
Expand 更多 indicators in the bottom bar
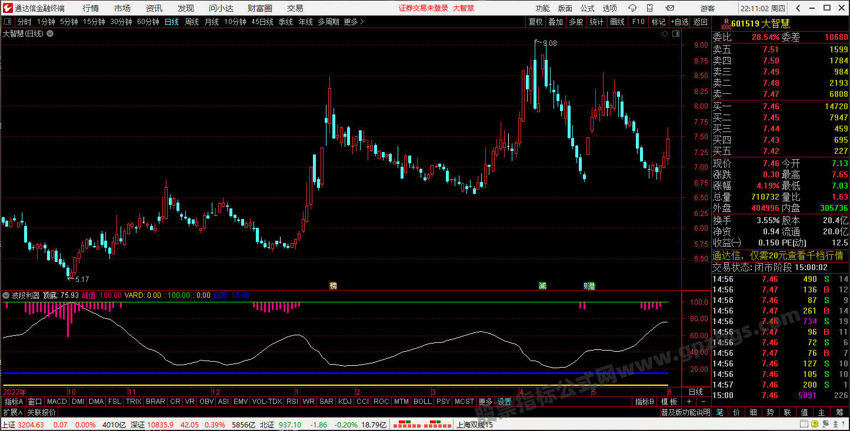tap(485, 402)
